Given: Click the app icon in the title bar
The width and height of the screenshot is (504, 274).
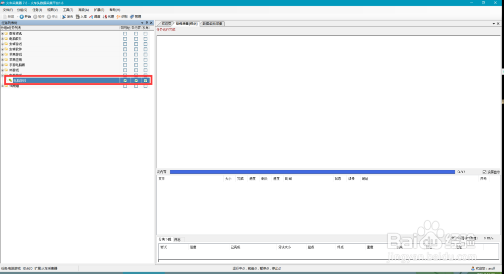Looking at the screenshot, I should point(3,3).
